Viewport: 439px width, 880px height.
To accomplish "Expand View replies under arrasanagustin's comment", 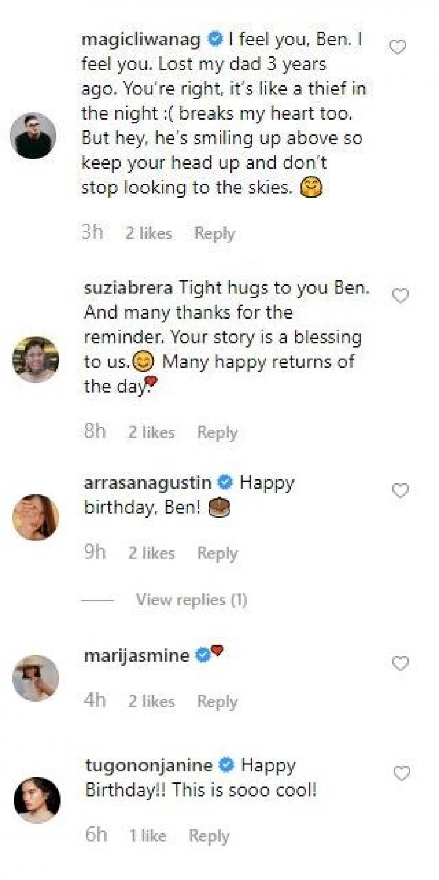I will (192, 599).
